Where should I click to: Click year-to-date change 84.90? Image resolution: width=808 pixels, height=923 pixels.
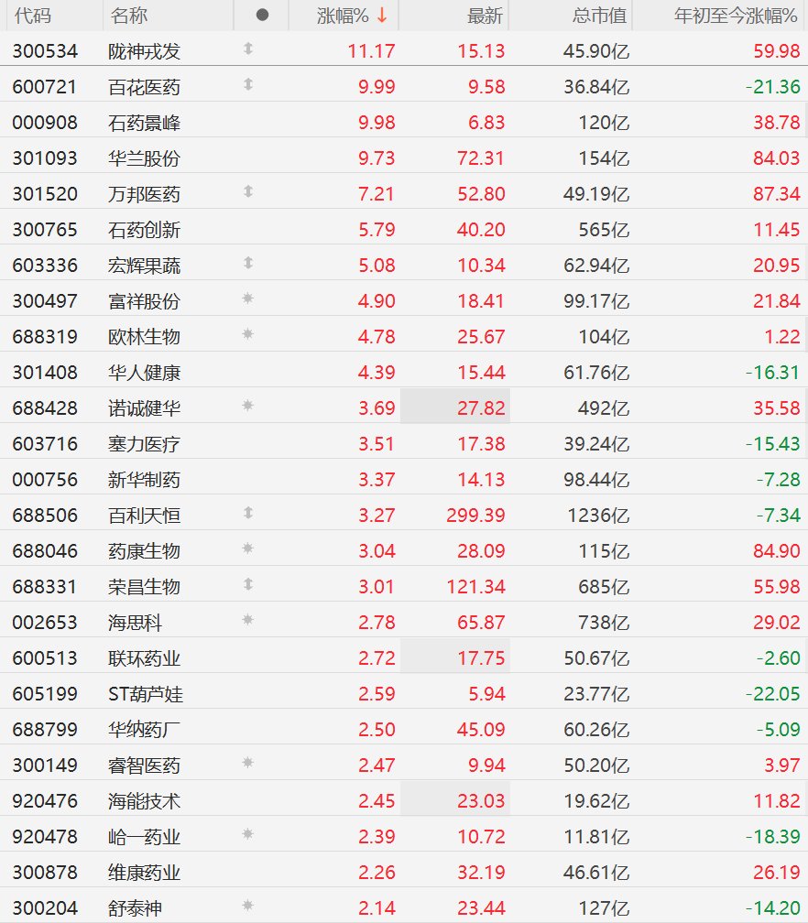pyautogui.click(x=777, y=551)
